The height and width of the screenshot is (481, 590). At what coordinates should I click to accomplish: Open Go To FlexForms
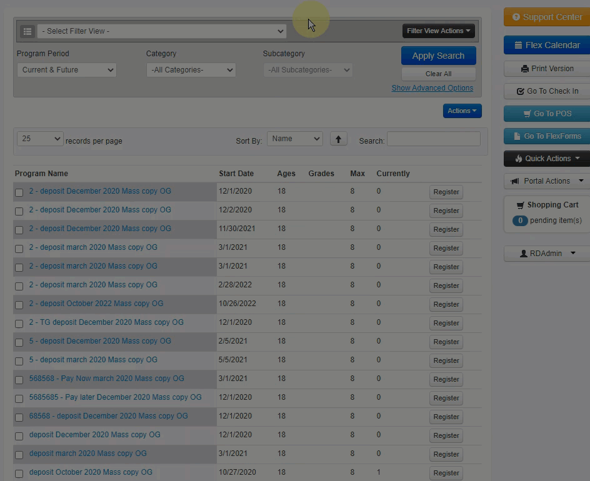pos(547,136)
